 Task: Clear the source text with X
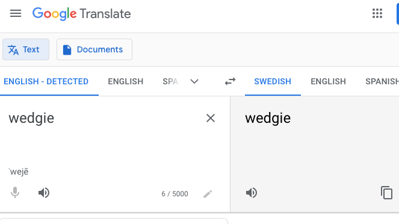pyautogui.click(x=211, y=118)
